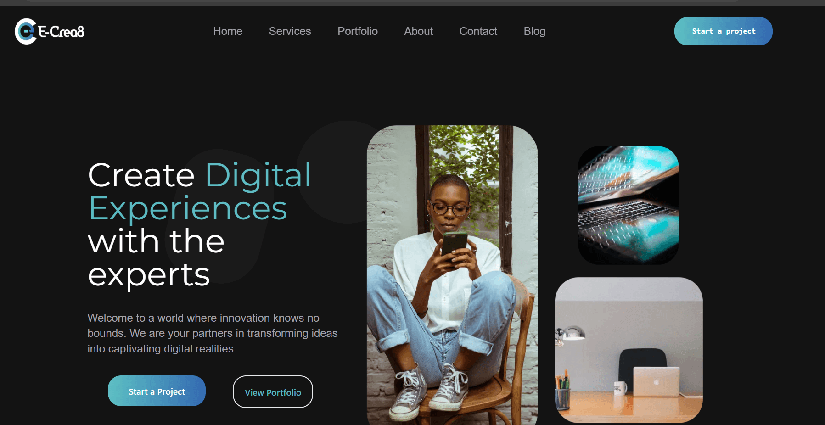Go to the Home nav link
825x425 pixels.
[228, 31]
